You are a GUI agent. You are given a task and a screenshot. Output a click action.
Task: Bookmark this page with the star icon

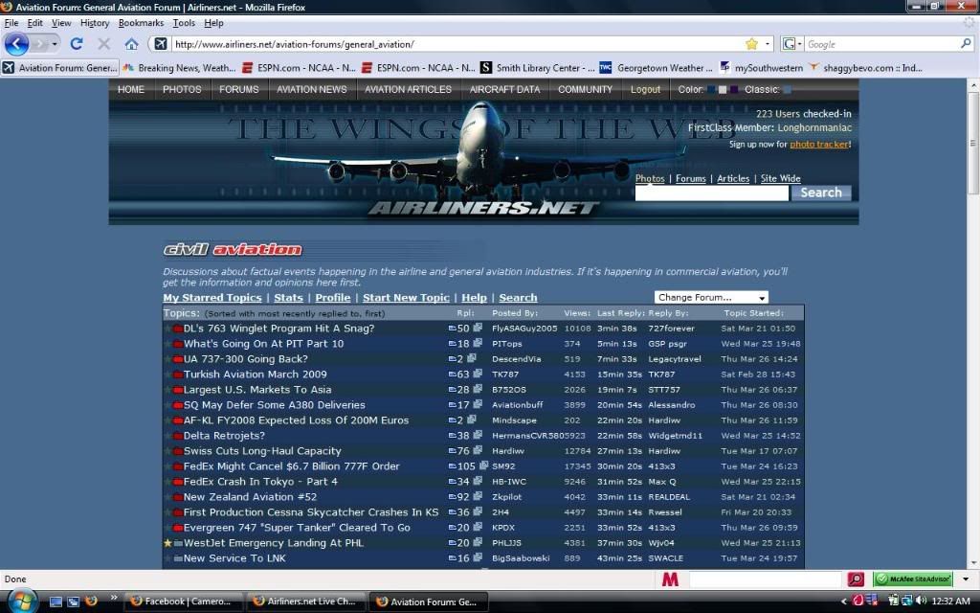coord(752,44)
